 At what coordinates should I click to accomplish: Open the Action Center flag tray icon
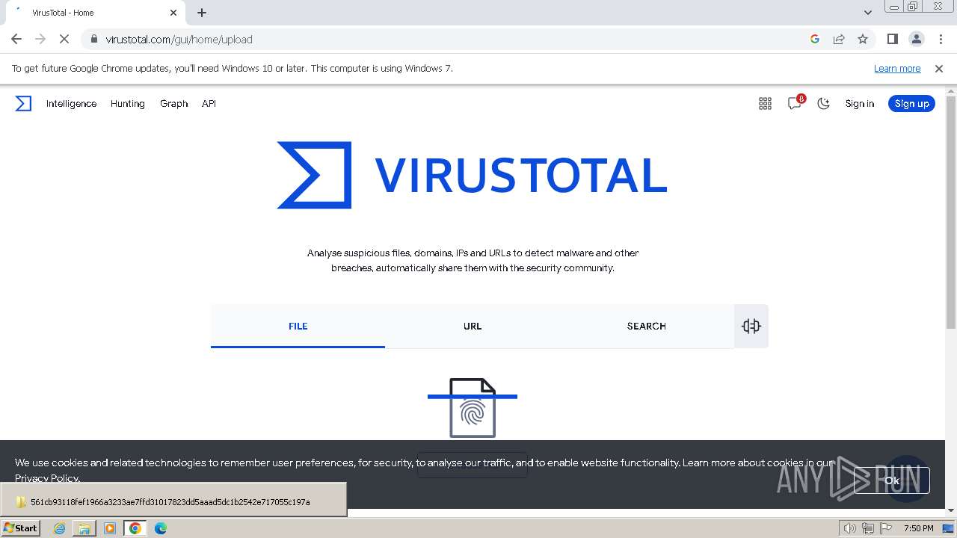pos(886,528)
